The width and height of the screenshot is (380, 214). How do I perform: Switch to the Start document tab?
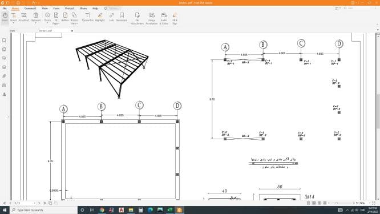coord(12,31)
